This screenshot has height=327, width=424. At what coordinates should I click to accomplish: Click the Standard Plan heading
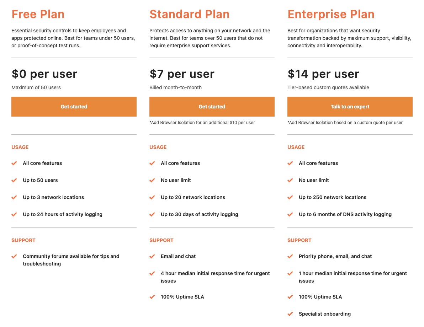click(x=189, y=14)
